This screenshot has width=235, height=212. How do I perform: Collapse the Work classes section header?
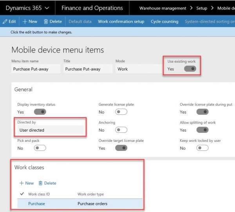point(29,167)
